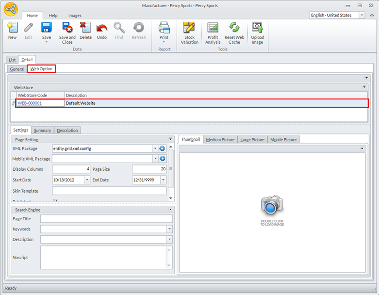
Task: Open the WEB-000001 web store link
Action: [30, 103]
